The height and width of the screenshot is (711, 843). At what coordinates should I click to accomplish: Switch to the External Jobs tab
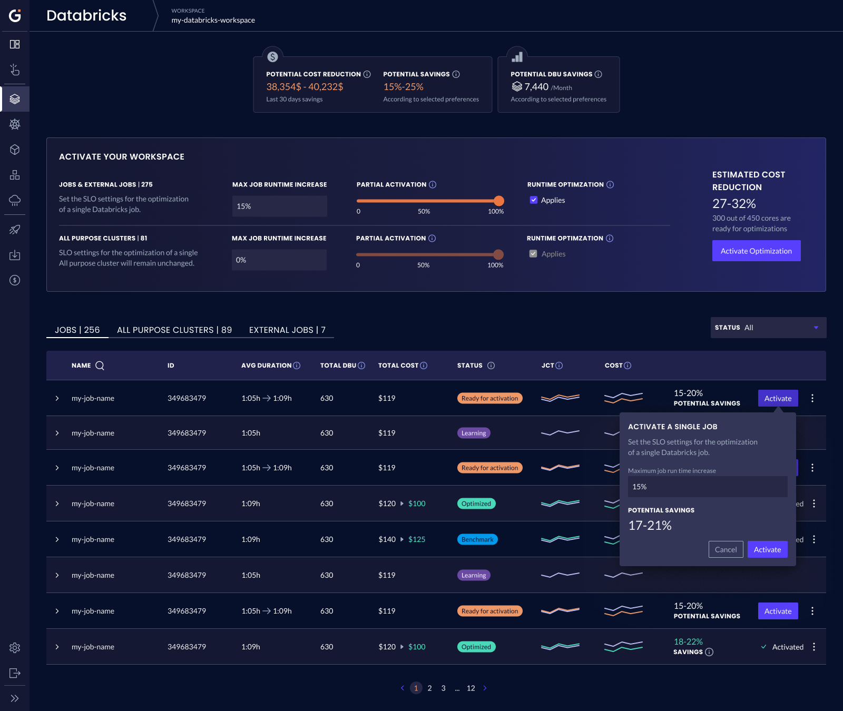(287, 330)
